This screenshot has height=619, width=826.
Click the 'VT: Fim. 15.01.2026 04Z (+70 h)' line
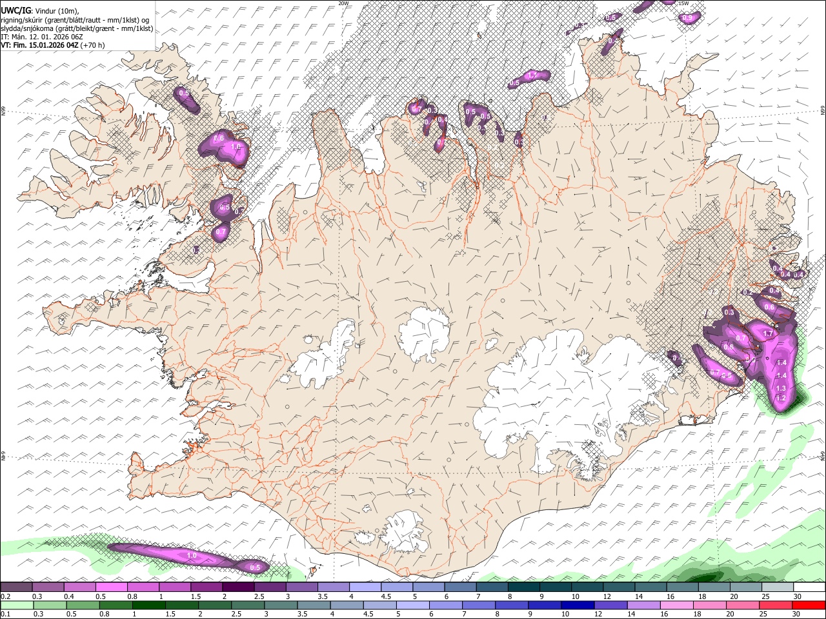[x=53, y=45]
